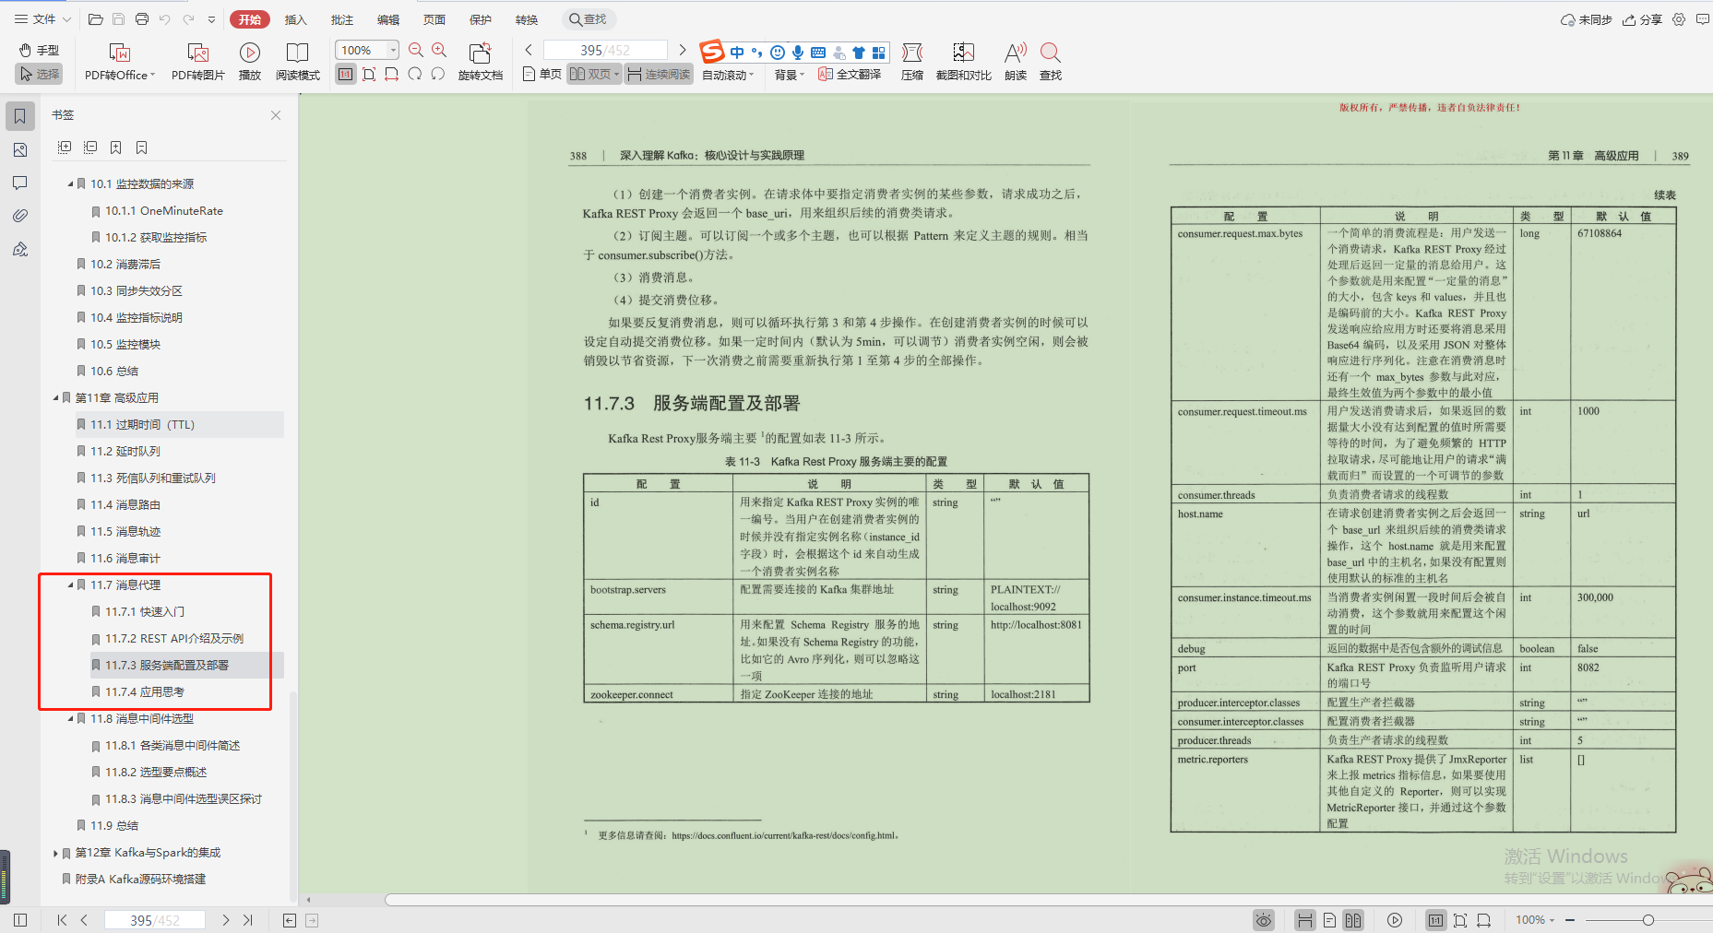Click the 查找 search box in the tab bar
This screenshot has height=933, width=1713.
tap(589, 19)
